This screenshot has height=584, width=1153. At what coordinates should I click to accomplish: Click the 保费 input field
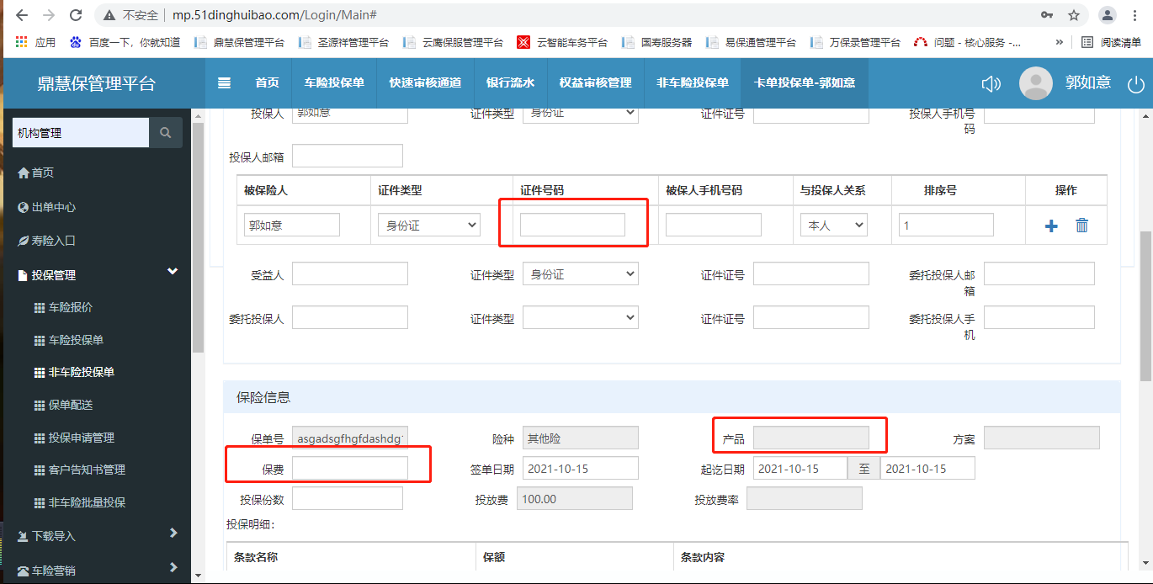[350, 468]
